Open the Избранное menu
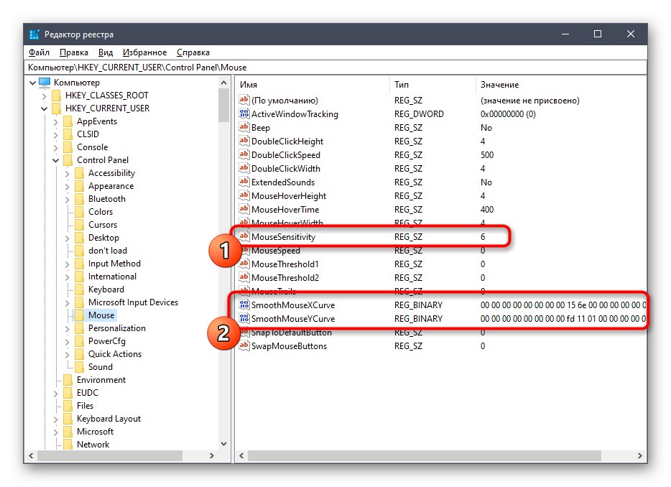Image resolution: width=671 pixels, height=487 pixels. click(144, 52)
